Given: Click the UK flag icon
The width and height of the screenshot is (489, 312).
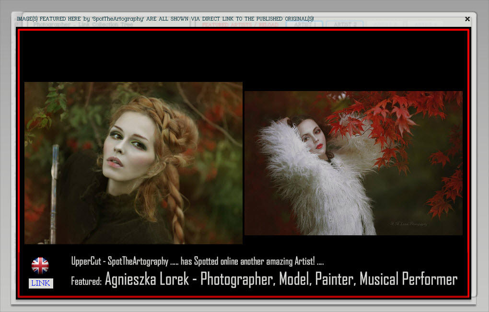Looking at the screenshot, I should click(40, 266).
